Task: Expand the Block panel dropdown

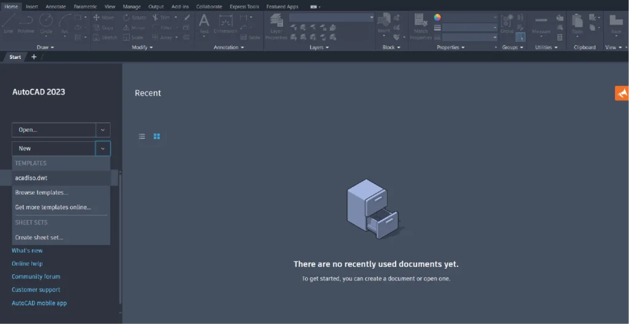Action: pos(391,47)
